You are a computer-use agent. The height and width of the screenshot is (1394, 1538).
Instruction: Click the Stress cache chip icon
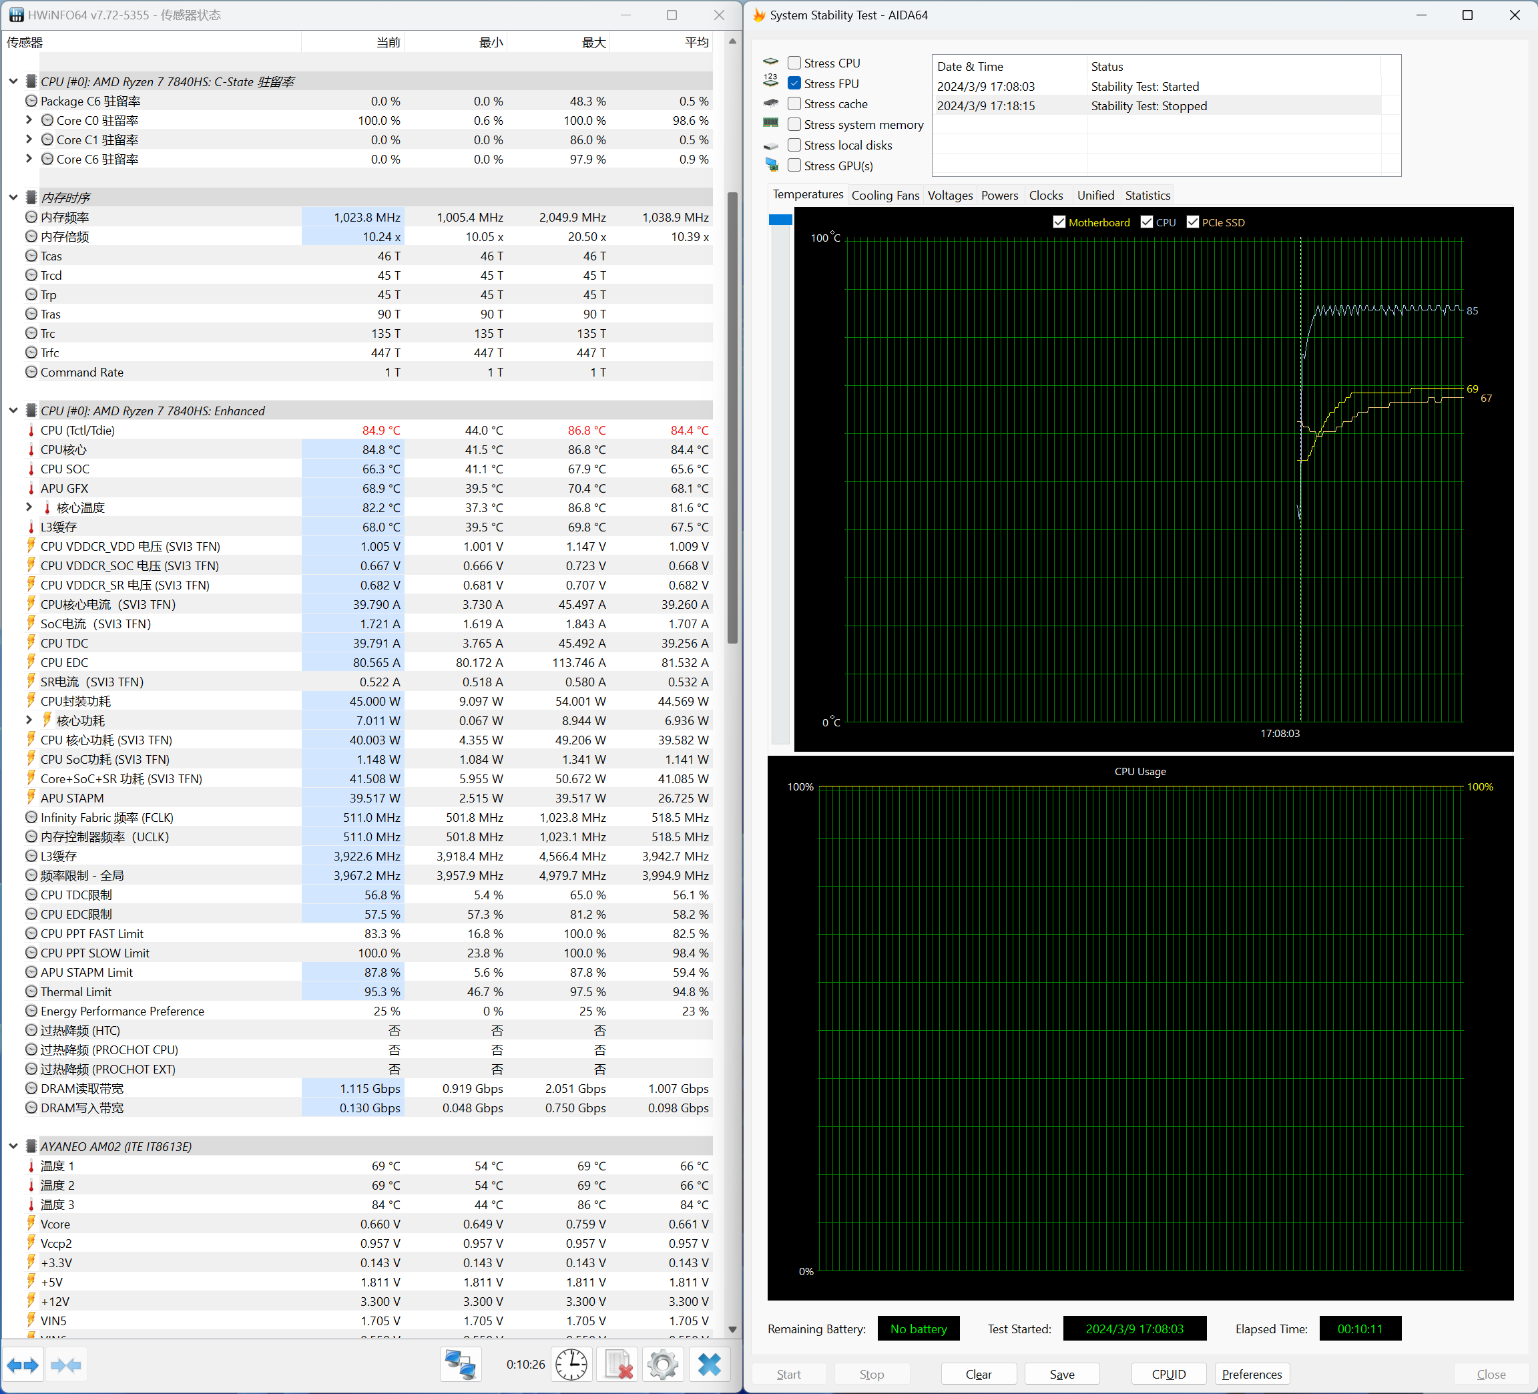tap(770, 103)
